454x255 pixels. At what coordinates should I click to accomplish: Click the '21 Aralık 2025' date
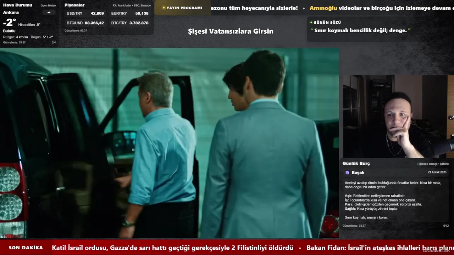(x=437, y=172)
